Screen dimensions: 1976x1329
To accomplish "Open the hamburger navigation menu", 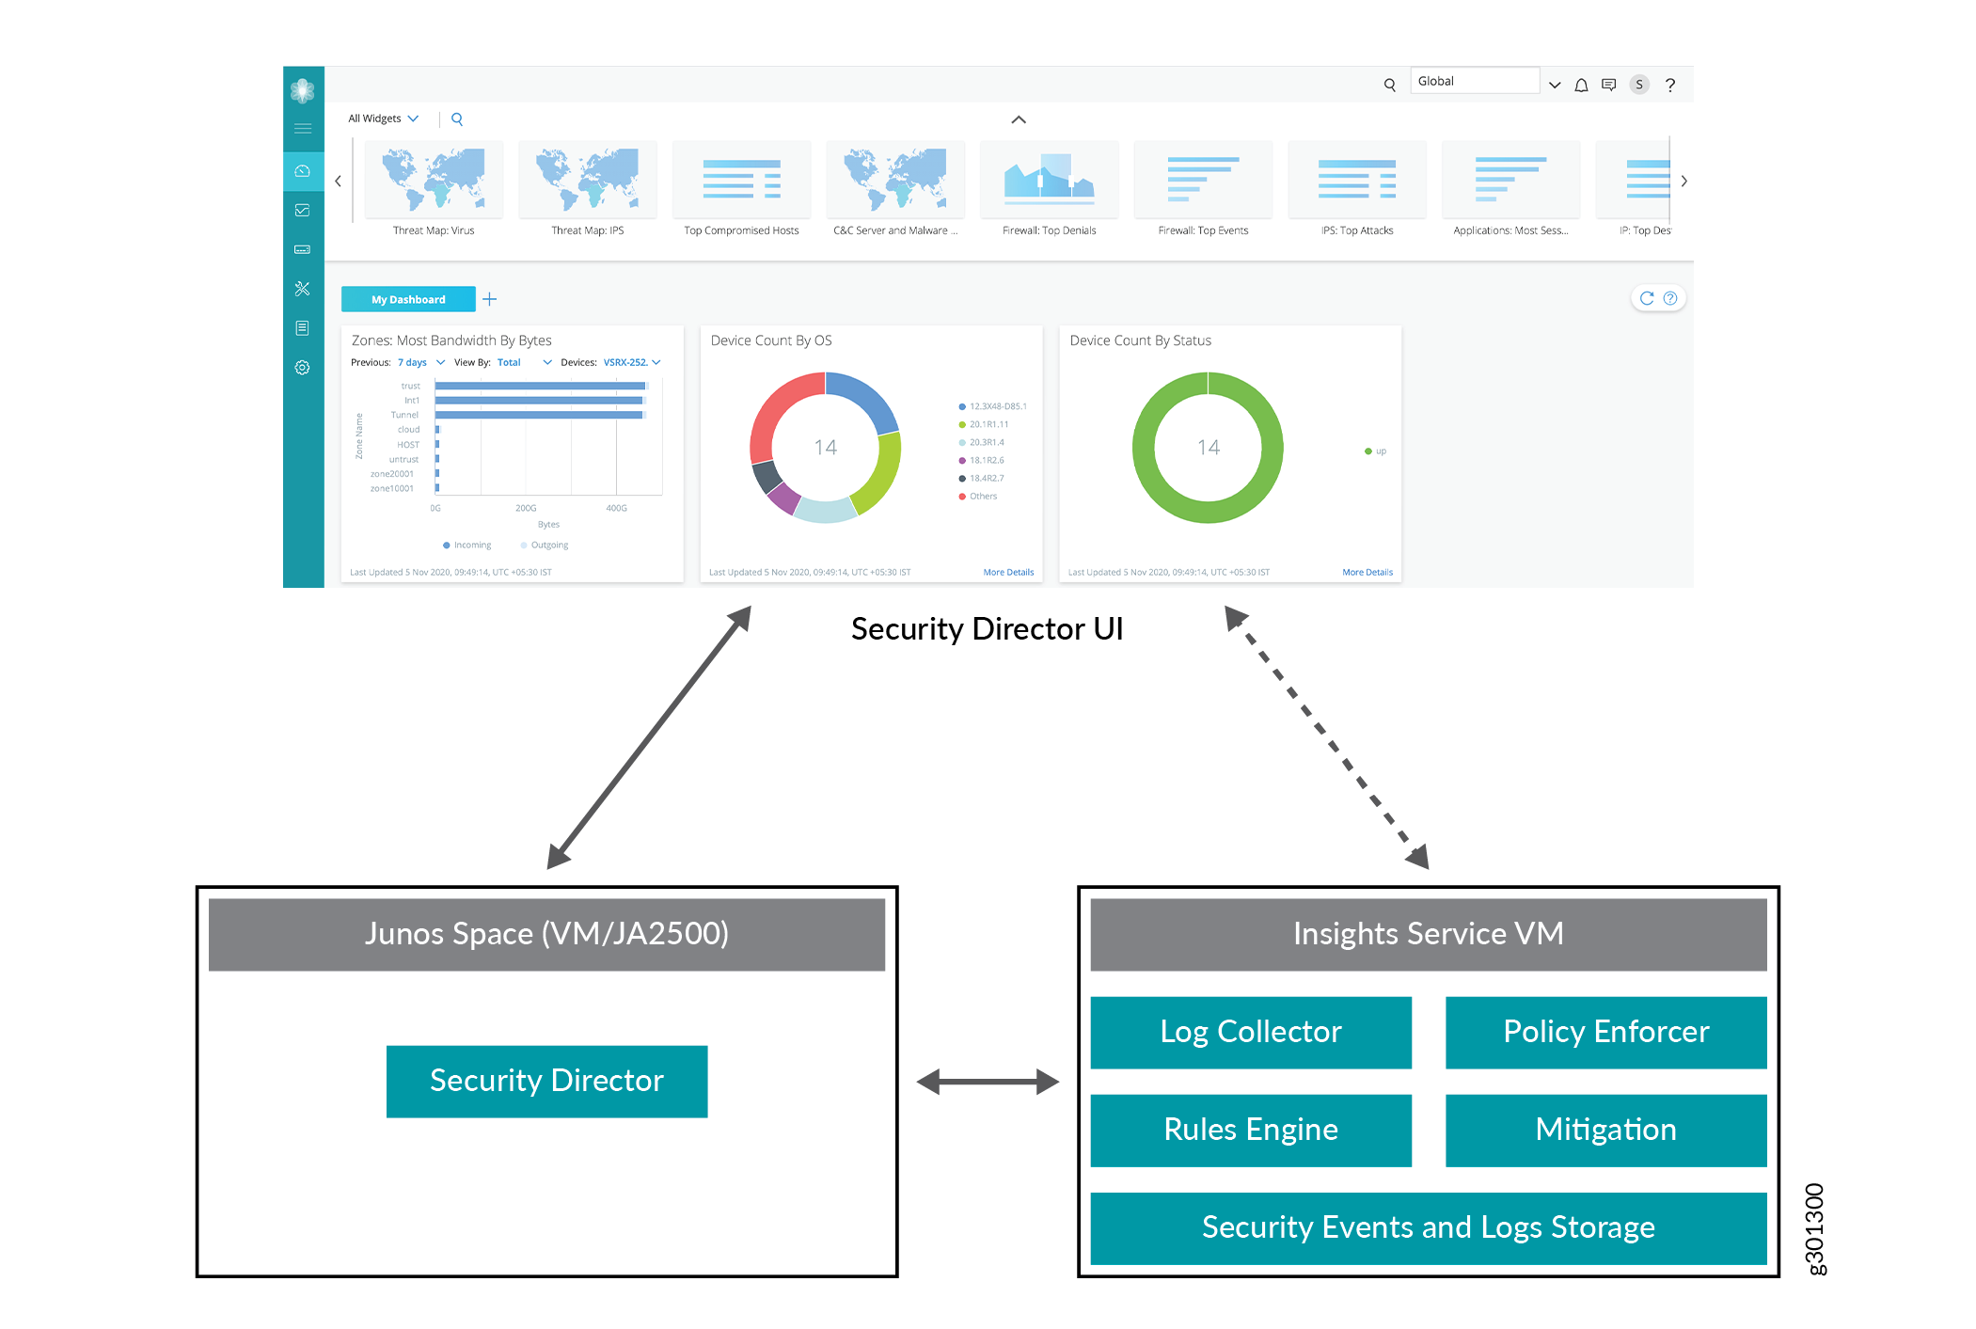I will click(x=303, y=128).
